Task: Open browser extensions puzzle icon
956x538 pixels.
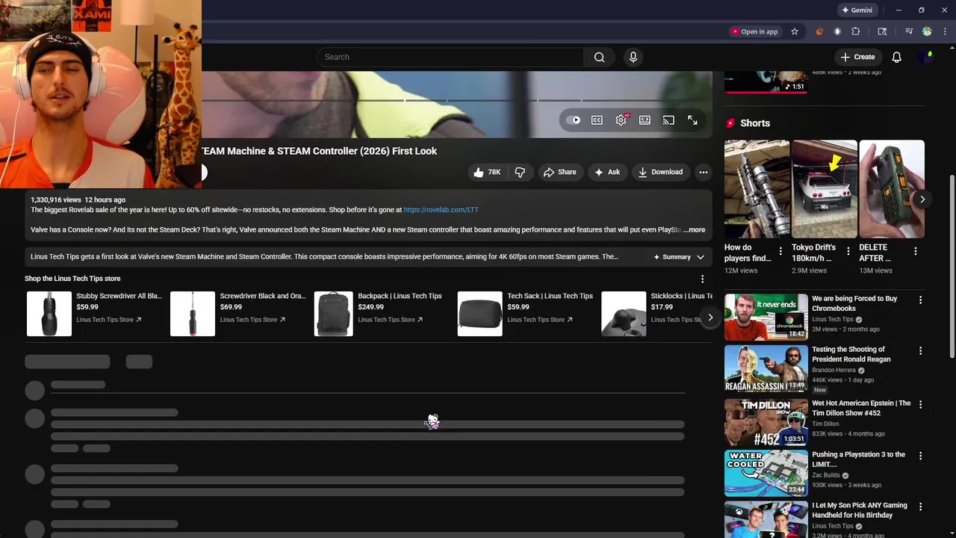Action: point(856,31)
